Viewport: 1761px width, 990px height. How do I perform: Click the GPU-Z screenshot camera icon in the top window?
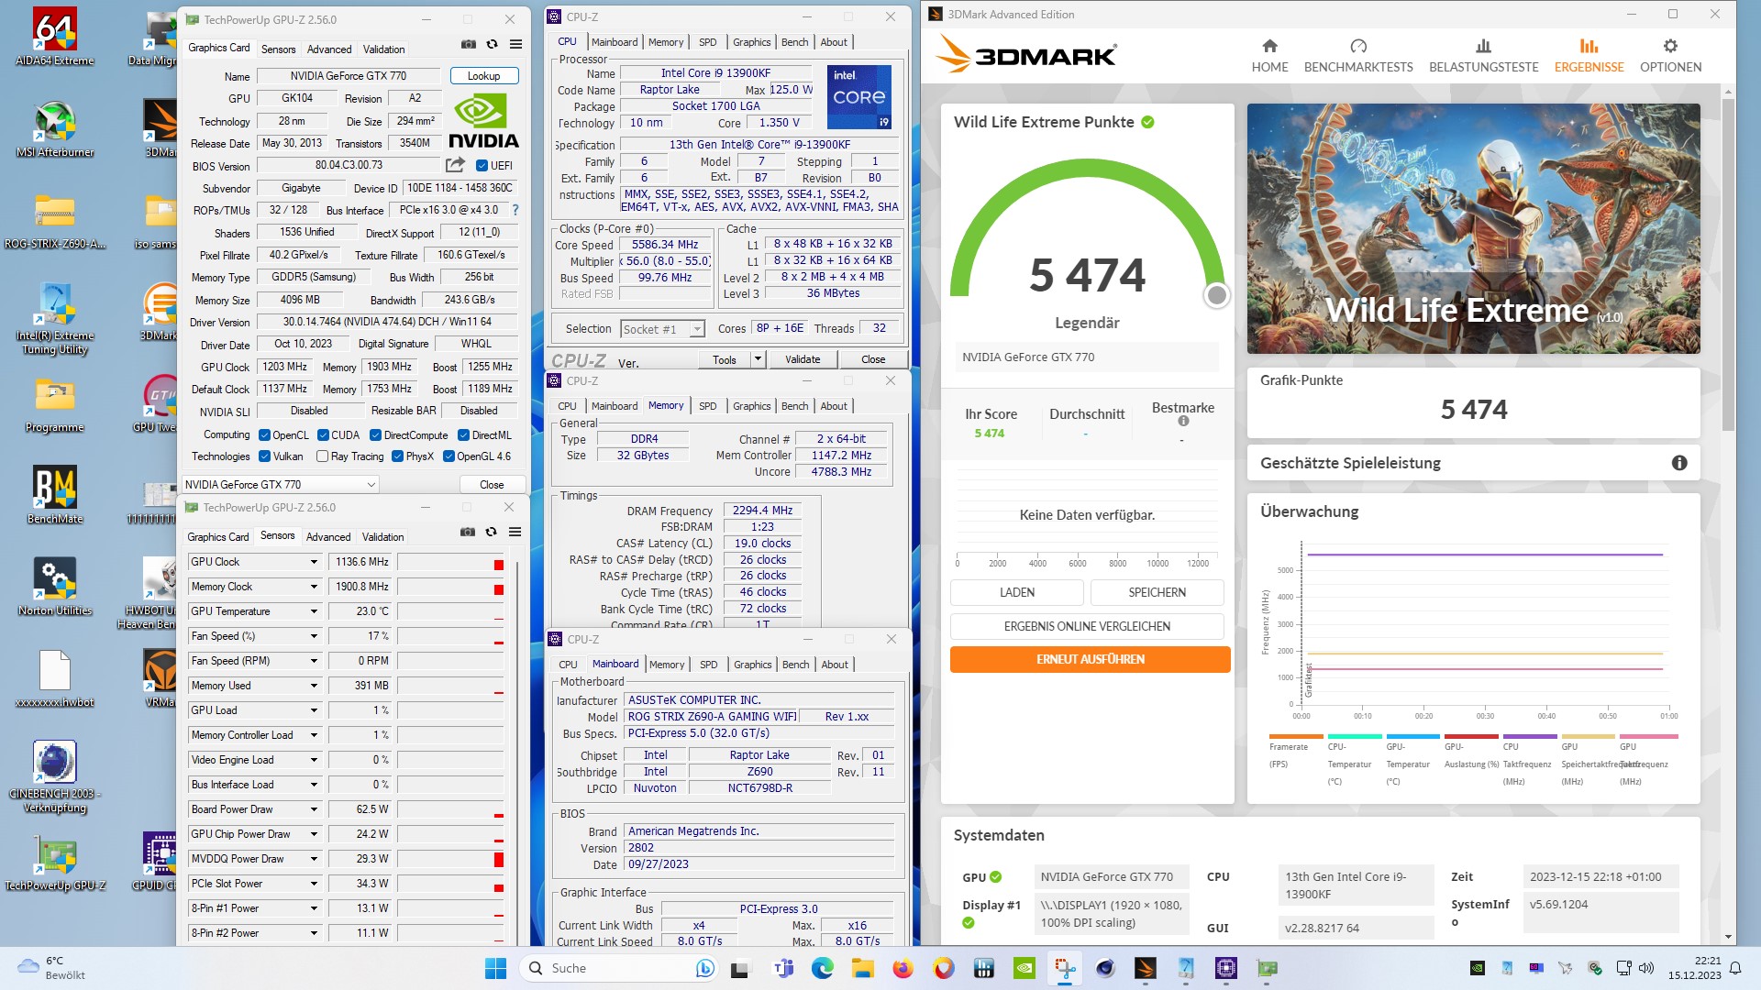[469, 44]
